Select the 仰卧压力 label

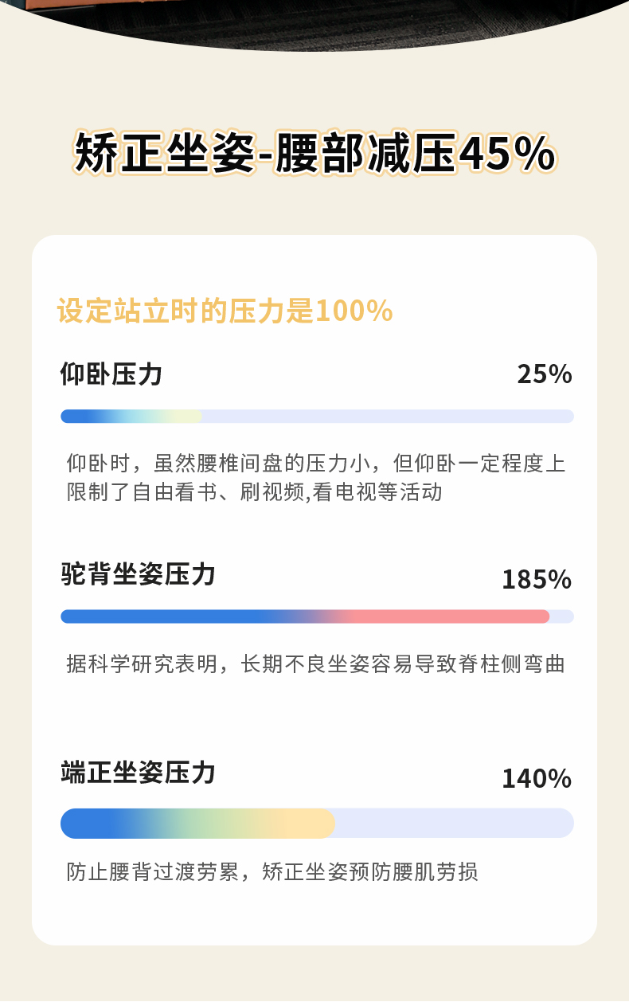111,373
